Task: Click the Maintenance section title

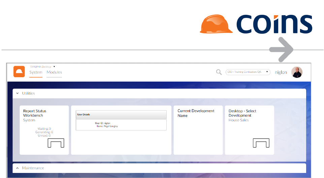Action: coord(33,168)
